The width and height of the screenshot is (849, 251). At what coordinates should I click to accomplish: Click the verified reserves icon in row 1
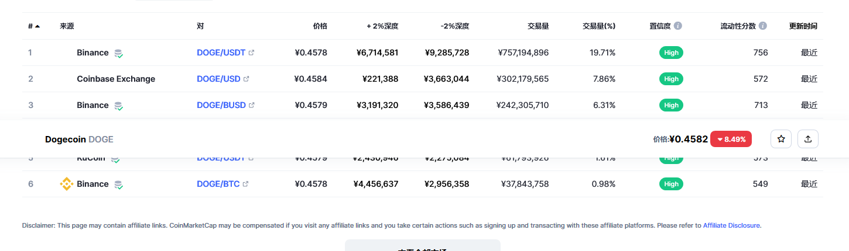coord(118,53)
